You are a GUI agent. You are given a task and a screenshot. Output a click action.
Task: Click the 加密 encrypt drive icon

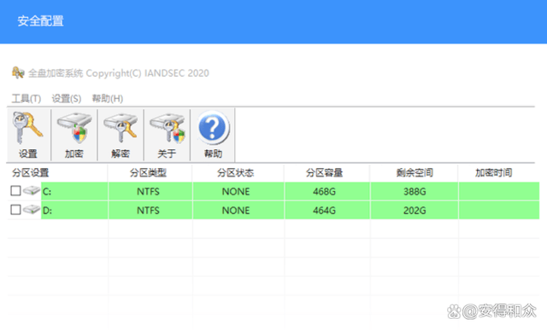(x=74, y=128)
